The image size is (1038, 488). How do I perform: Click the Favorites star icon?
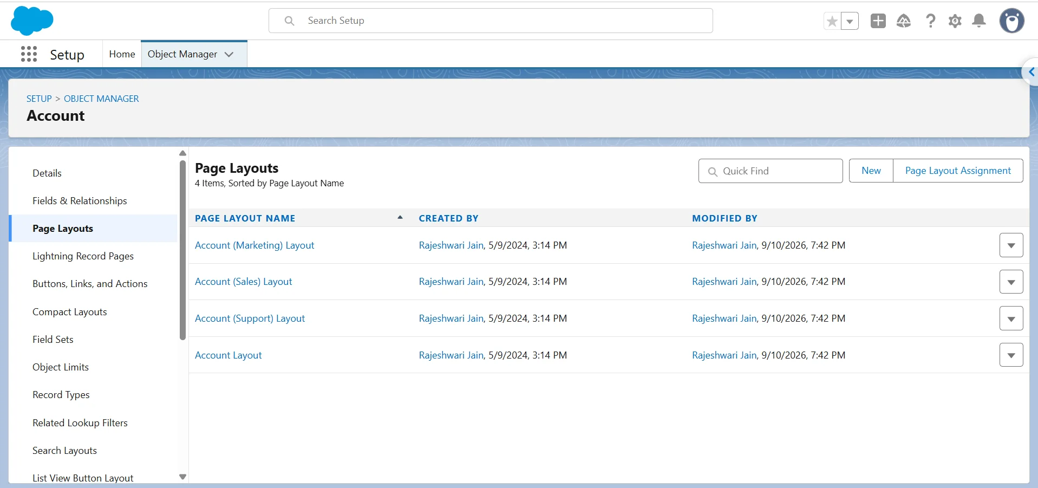(832, 21)
